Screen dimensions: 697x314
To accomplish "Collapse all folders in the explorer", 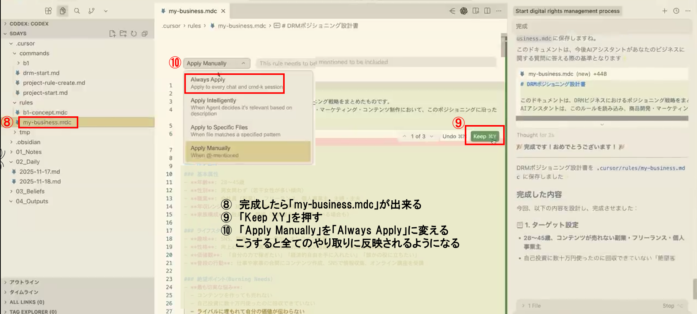I will click(144, 33).
